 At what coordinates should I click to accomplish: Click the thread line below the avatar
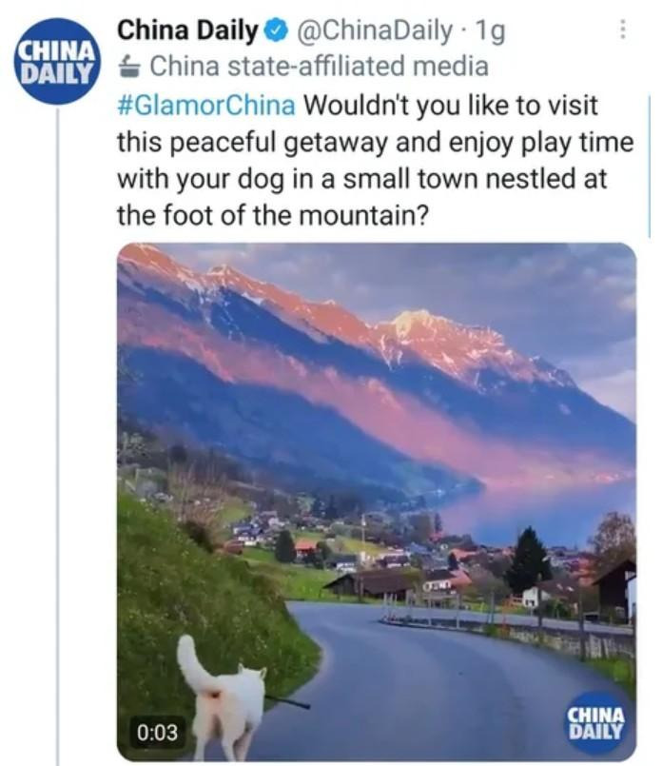[58, 435]
